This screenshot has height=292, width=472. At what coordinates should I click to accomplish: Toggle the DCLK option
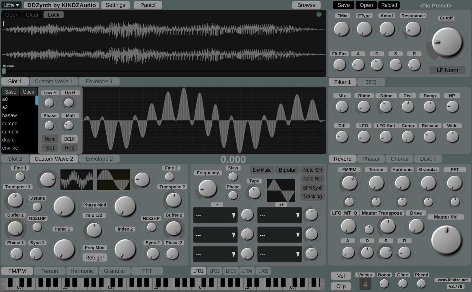(70, 139)
